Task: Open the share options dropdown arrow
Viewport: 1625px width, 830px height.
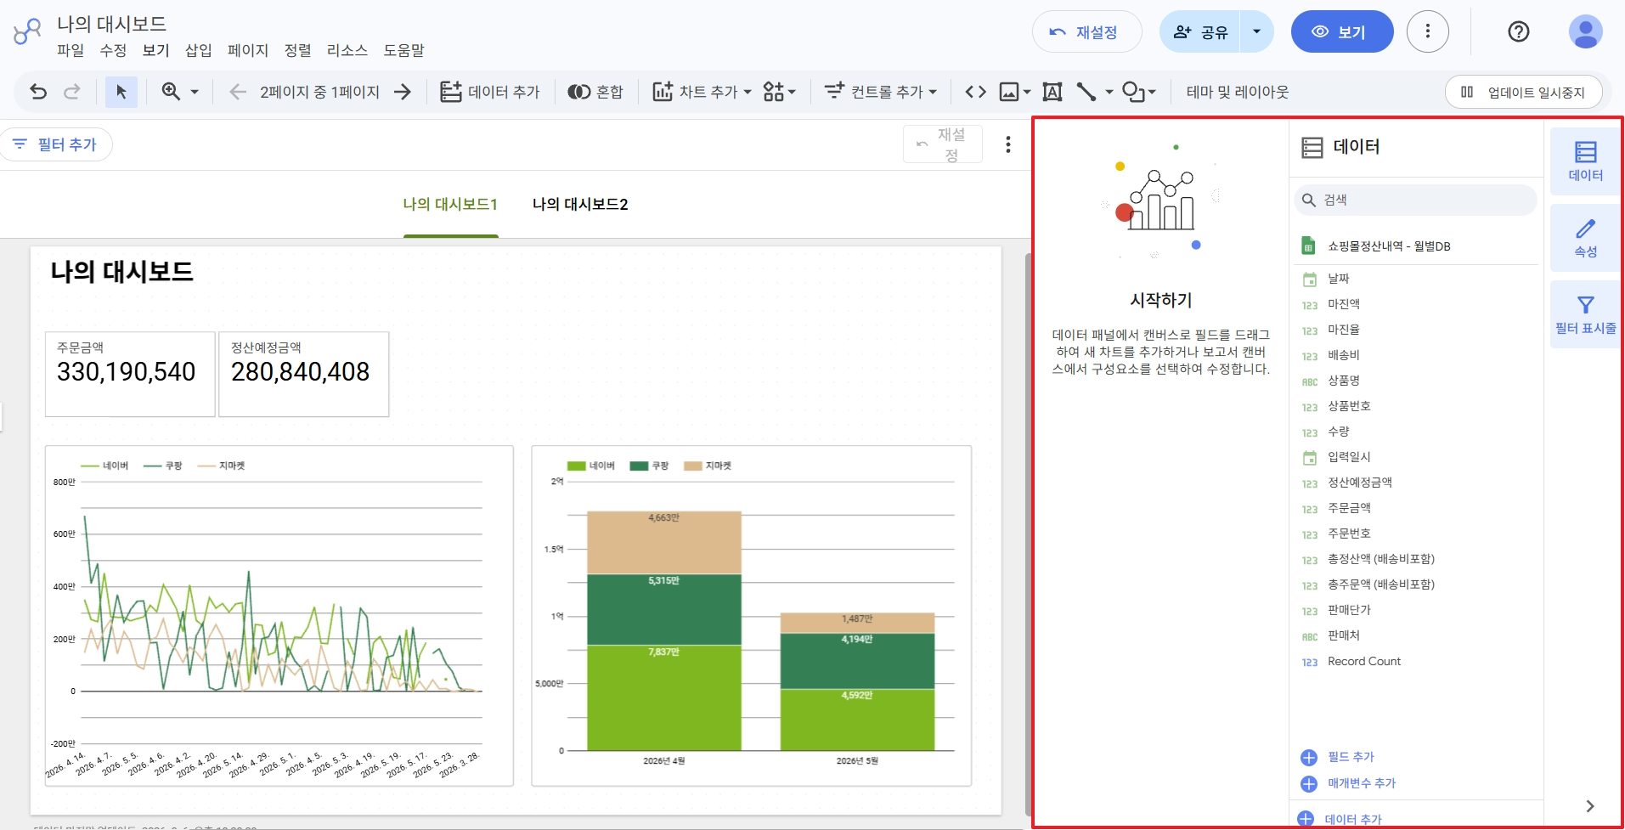Action: pos(1257,32)
